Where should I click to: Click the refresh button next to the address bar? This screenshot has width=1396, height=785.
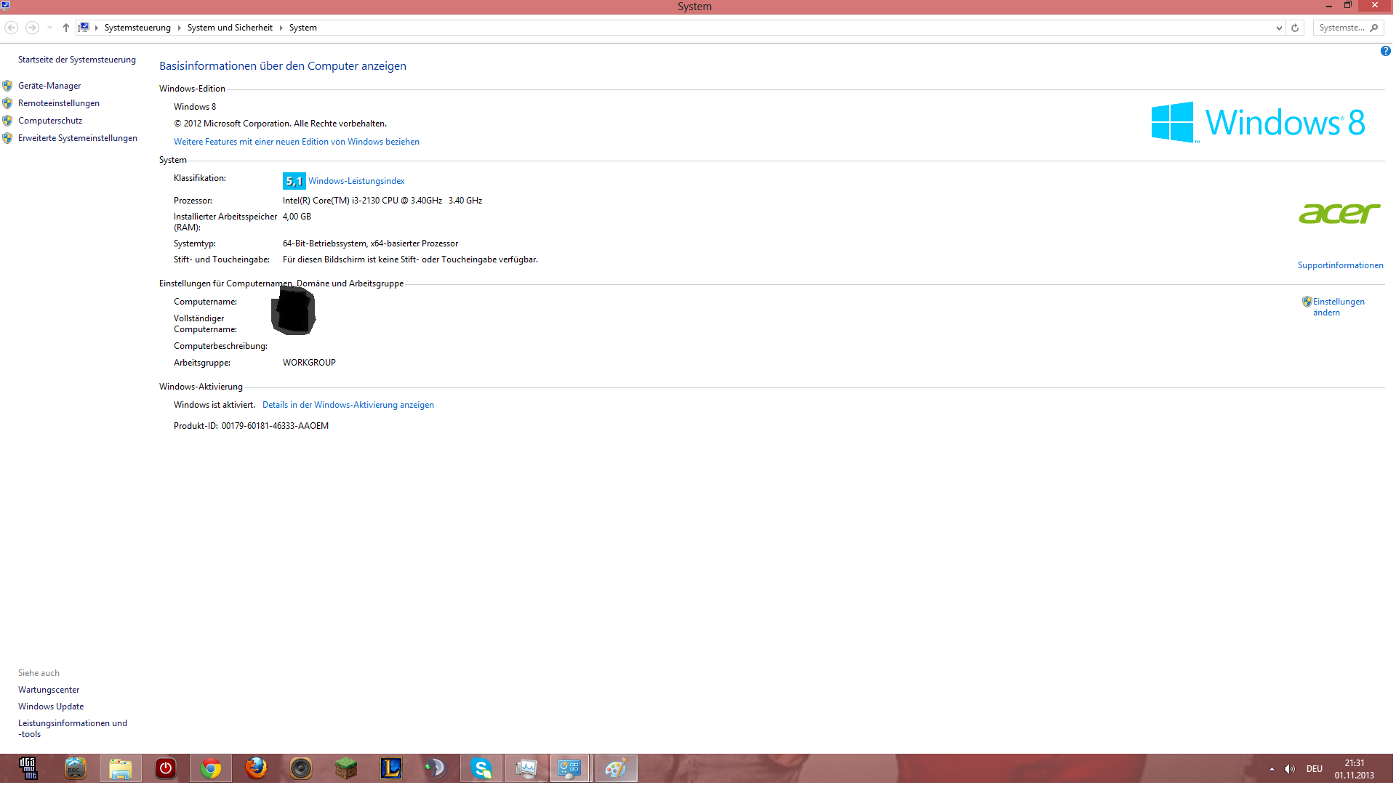1295,28
